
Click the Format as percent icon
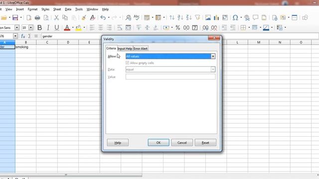178,28
